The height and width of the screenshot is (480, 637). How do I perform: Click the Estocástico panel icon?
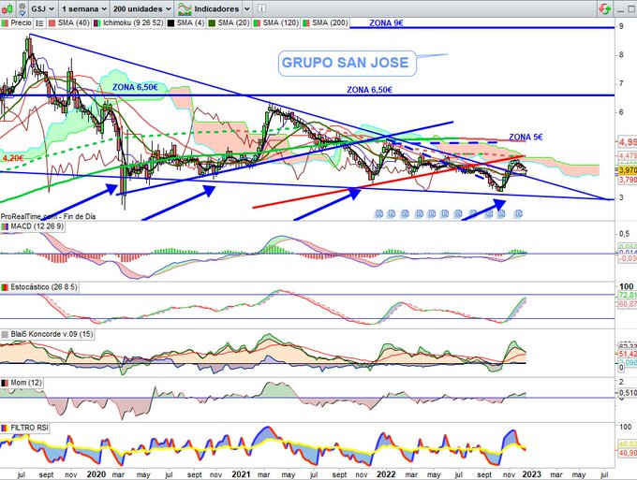pos(5,287)
